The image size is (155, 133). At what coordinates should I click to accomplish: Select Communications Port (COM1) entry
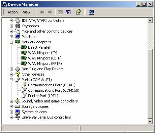[x=52, y=85]
